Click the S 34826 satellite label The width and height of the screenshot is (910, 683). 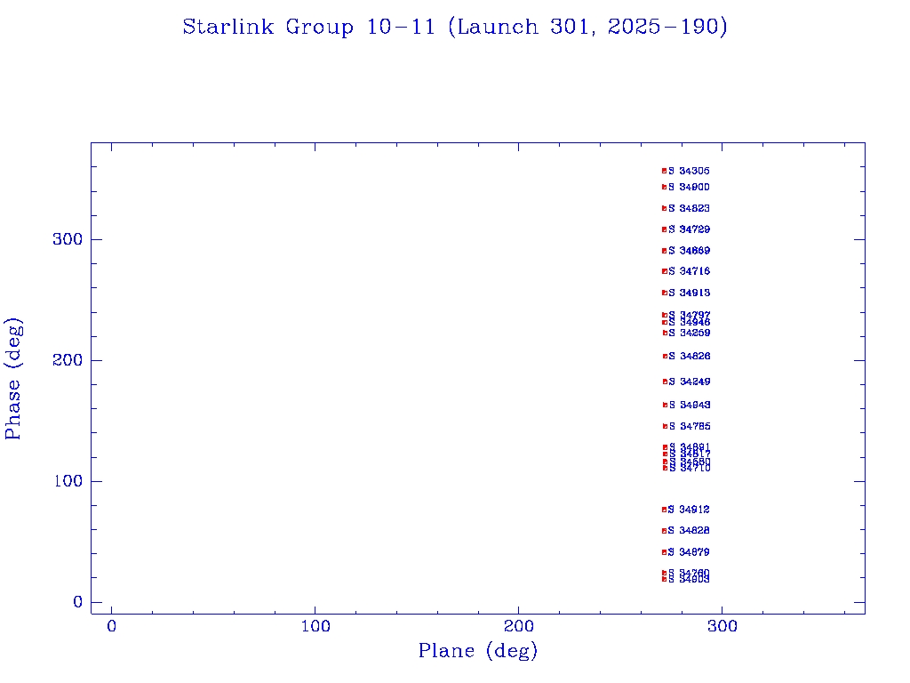(x=690, y=357)
